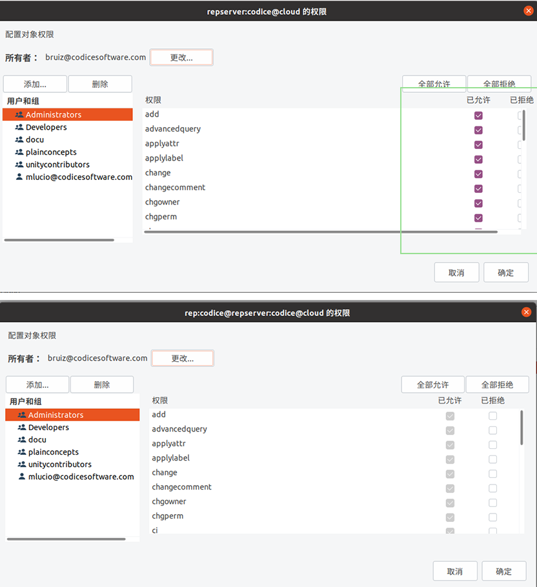Screen dimensions: 537x587
Task: Check the 已拒绝 checkbox for change permission
Action: click(x=520, y=174)
